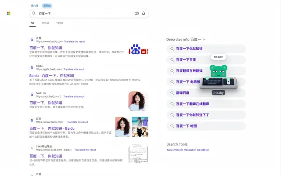The image size is (281, 176).
Task: Click the https://gate.baidu.com URL text
Action: 49,70
